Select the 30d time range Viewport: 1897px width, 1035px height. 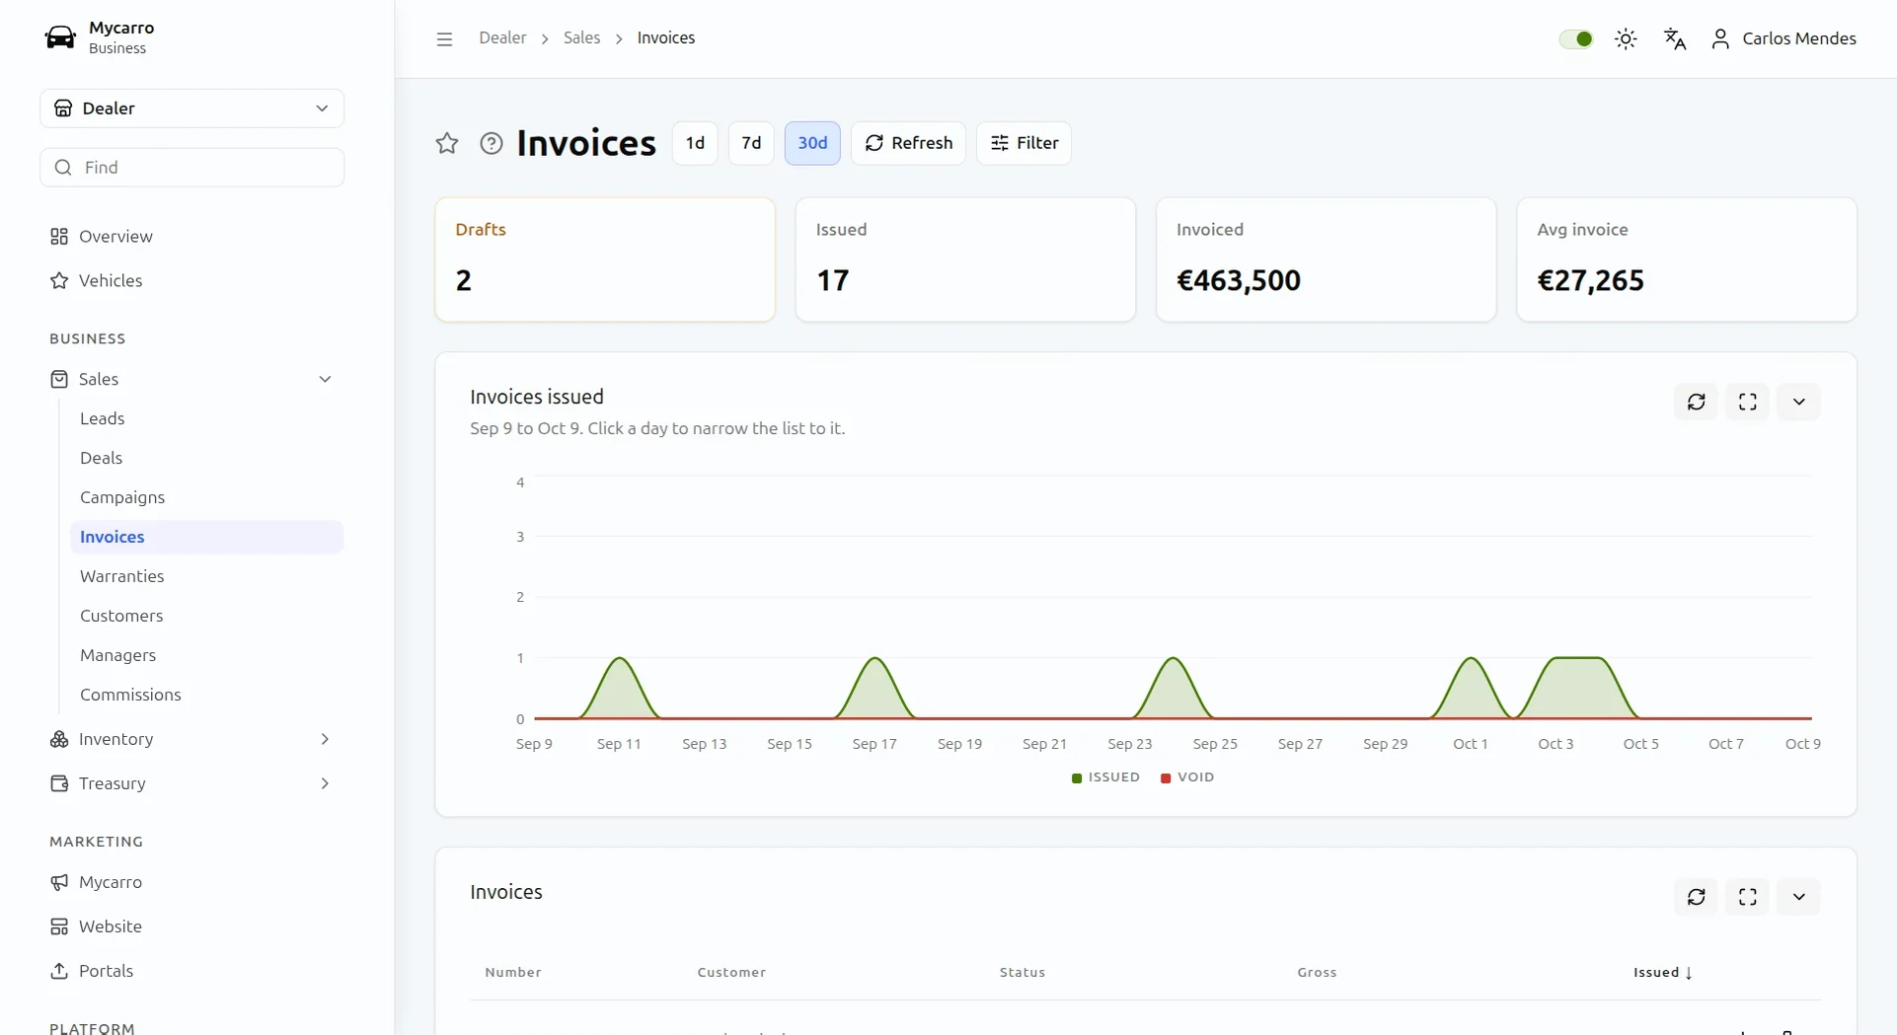(x=812, y=143)
